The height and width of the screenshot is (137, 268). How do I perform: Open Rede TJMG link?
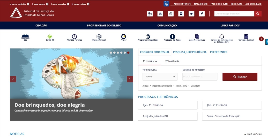click(x=237, y=4)
